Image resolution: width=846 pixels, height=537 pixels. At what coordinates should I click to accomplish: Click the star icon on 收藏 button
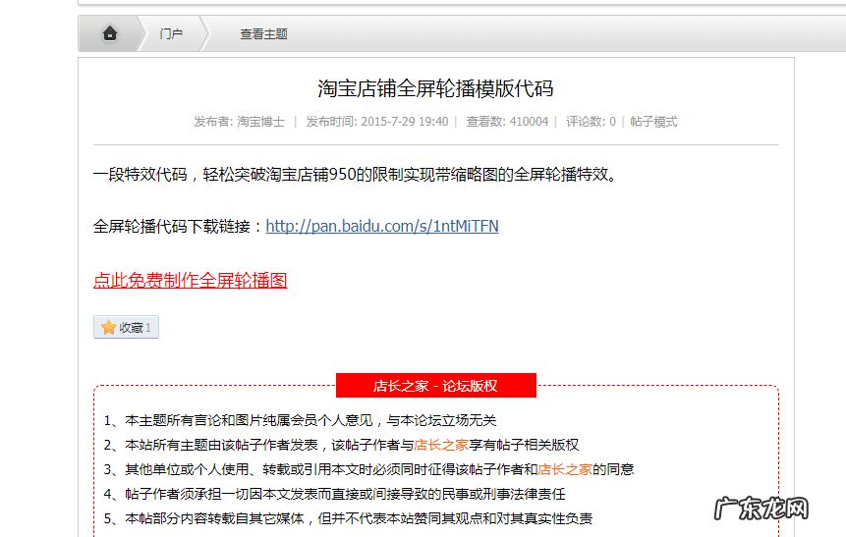point(108,327)
